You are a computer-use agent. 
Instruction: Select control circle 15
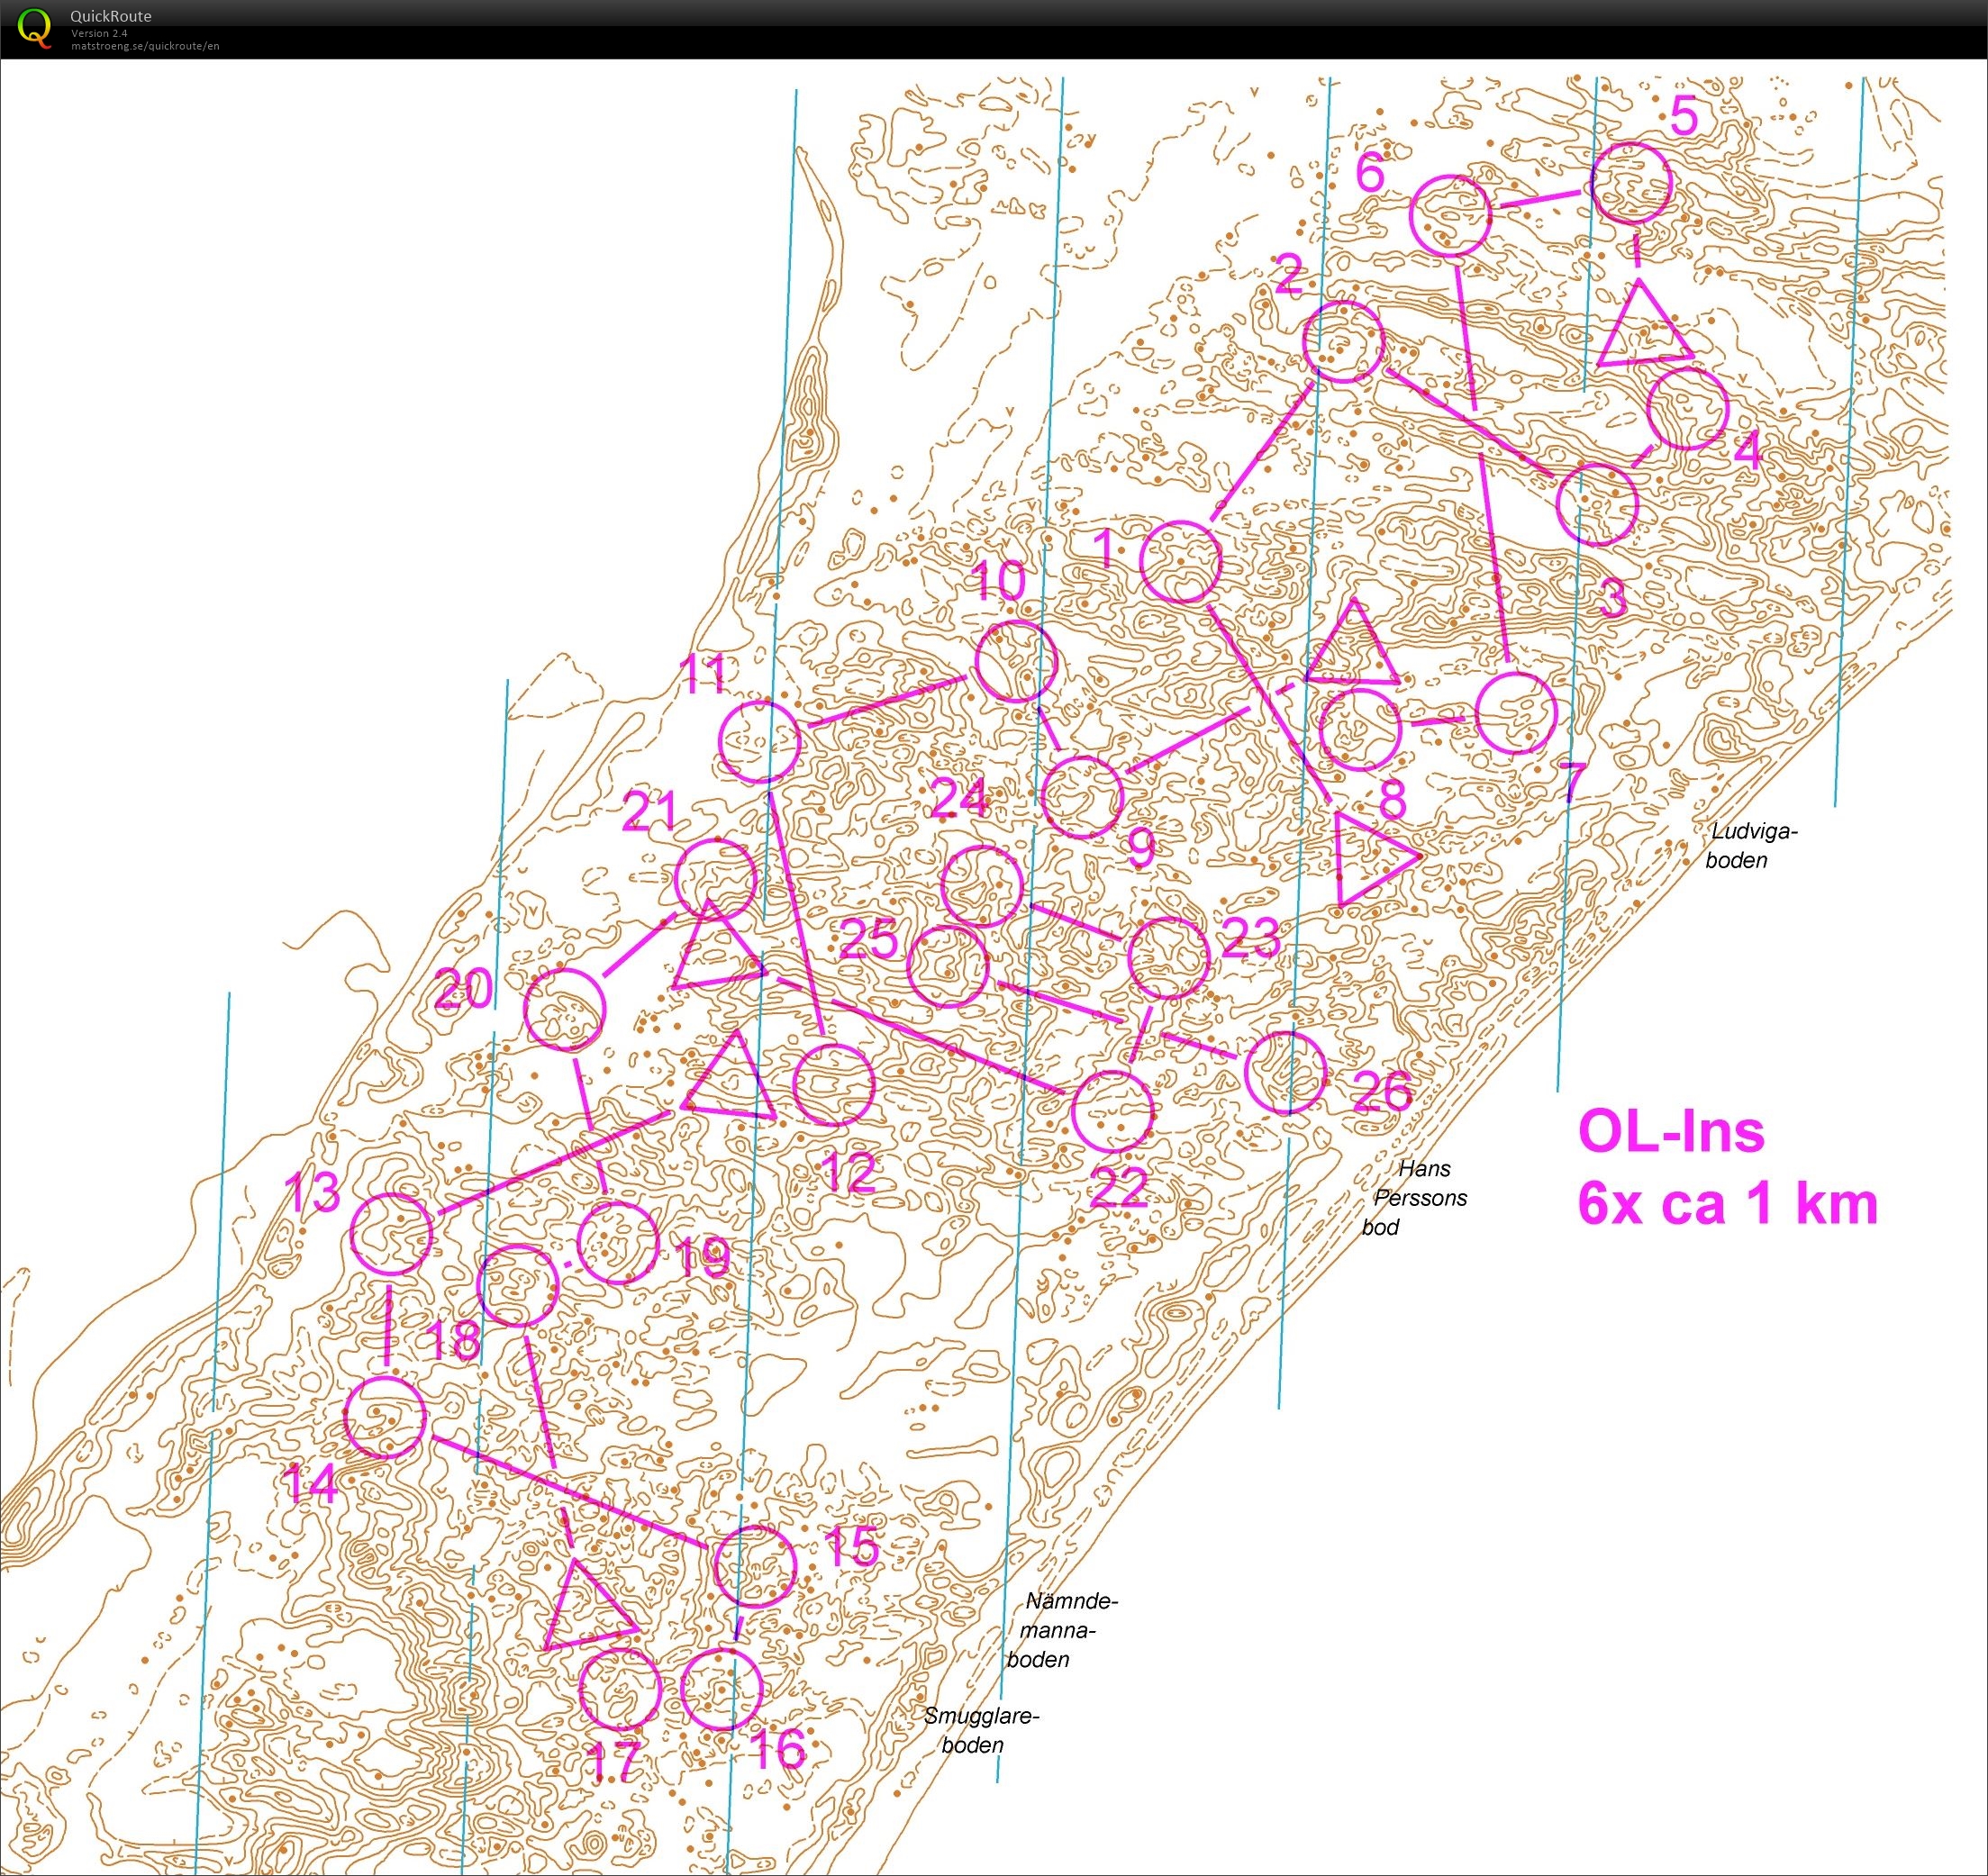coord(755,1566)
